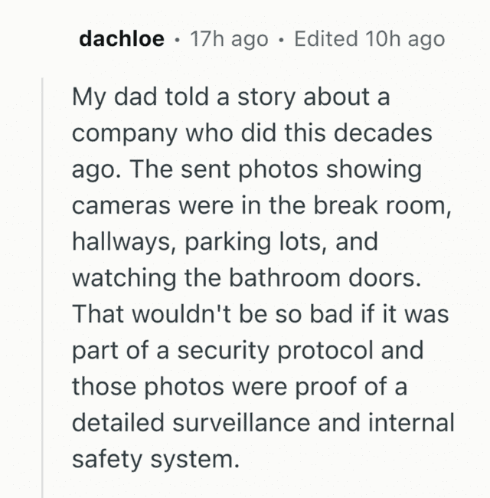Click the "Edited 10h ago" label
Image resolution: width=490 pixels, height=498 pixels.
coord(369,39)
